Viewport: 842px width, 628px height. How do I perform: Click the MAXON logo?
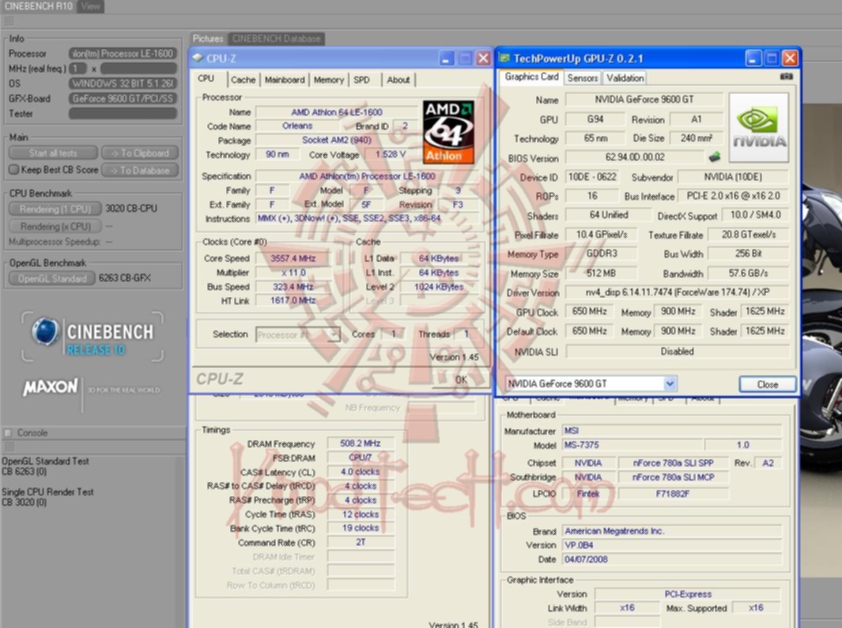[x=50, y=386]
